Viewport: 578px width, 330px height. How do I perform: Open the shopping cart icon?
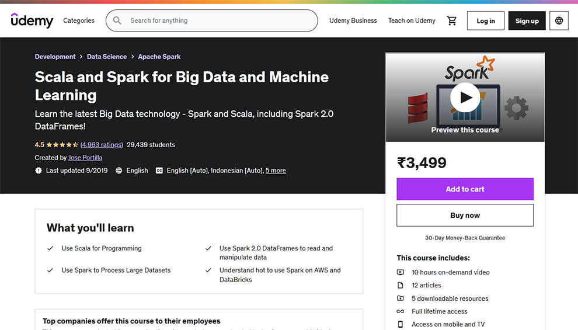(451, 20)
